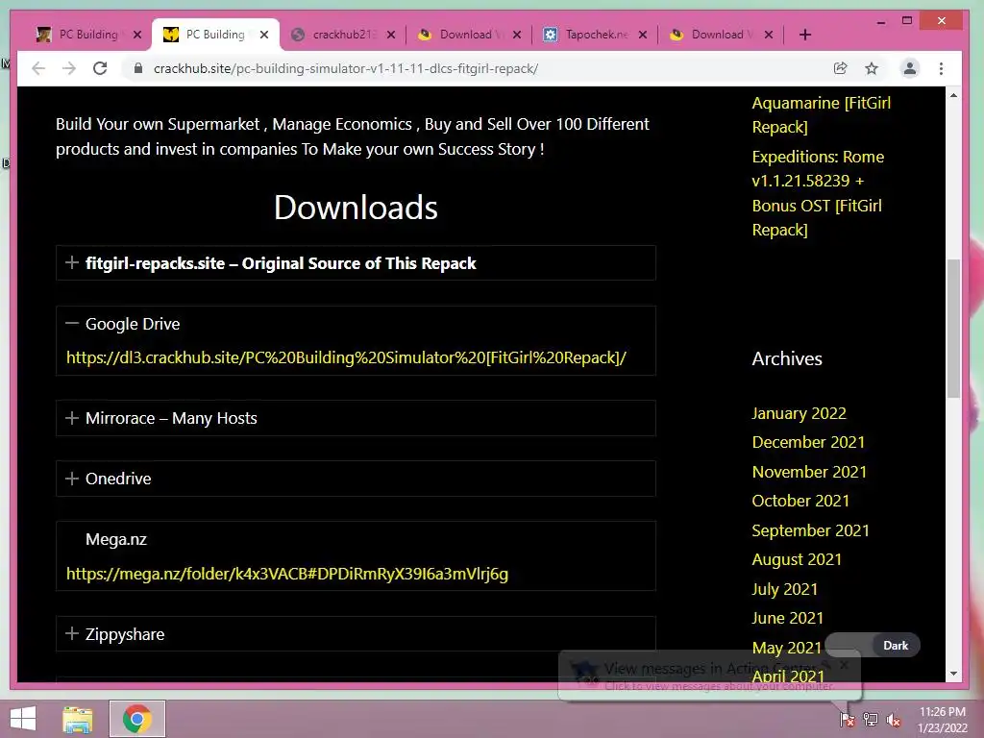Close the crackhub213 tab
This screenshot has width=984, height=738.
[x=391, y=35]
